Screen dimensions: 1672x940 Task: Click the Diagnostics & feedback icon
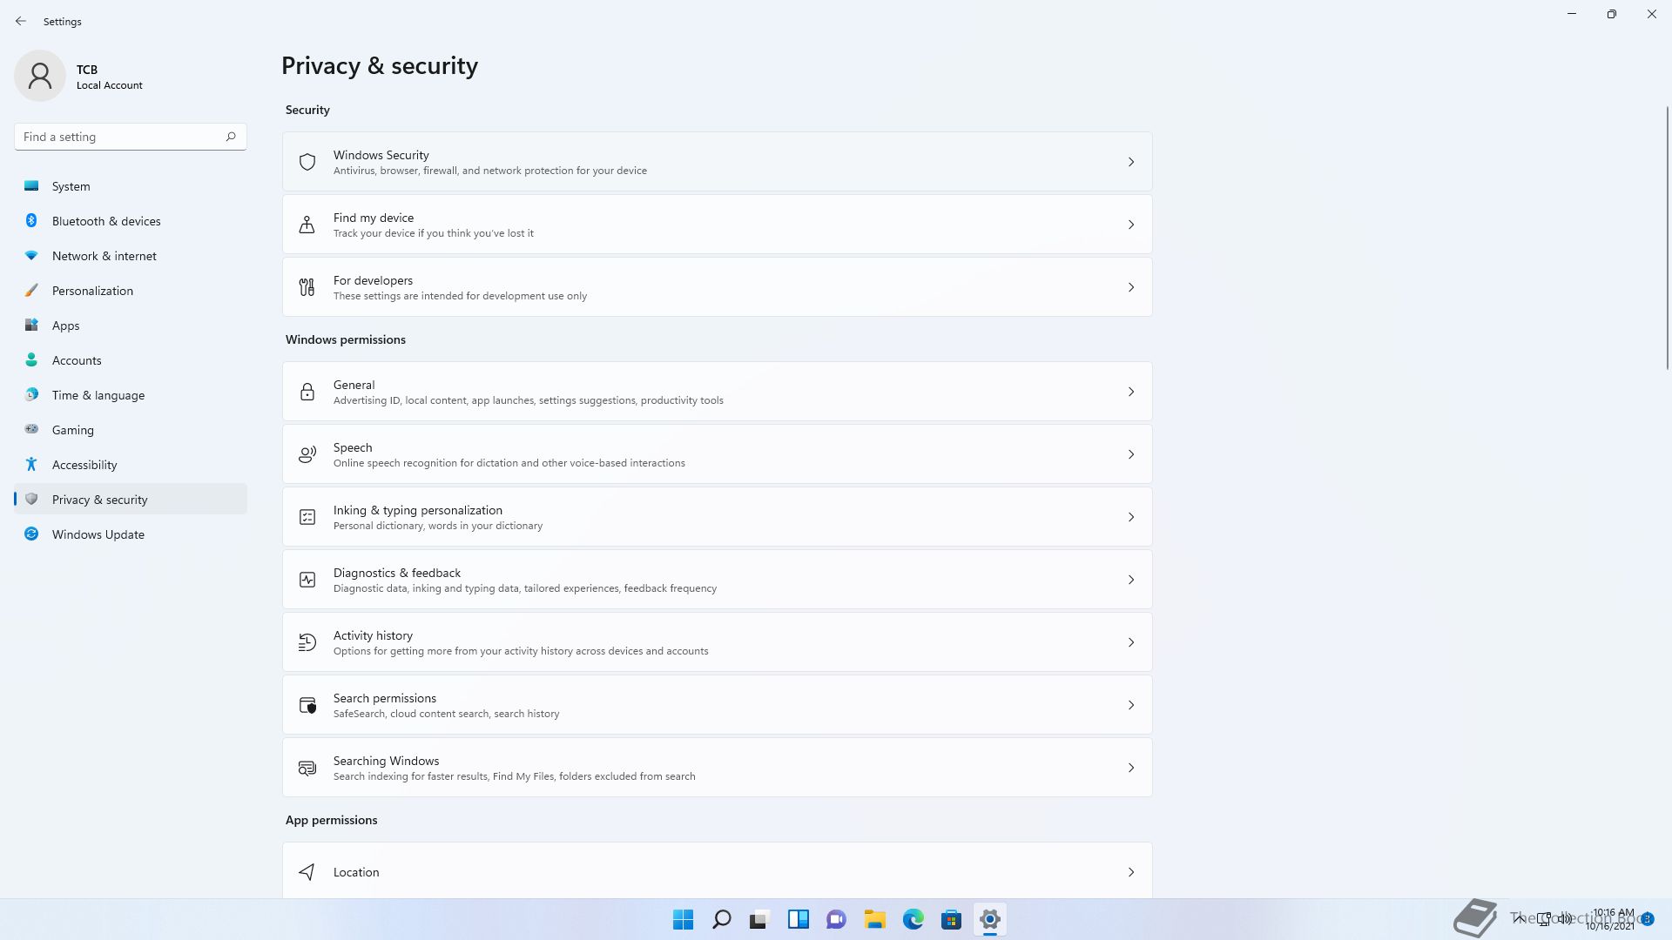point(307,580)
